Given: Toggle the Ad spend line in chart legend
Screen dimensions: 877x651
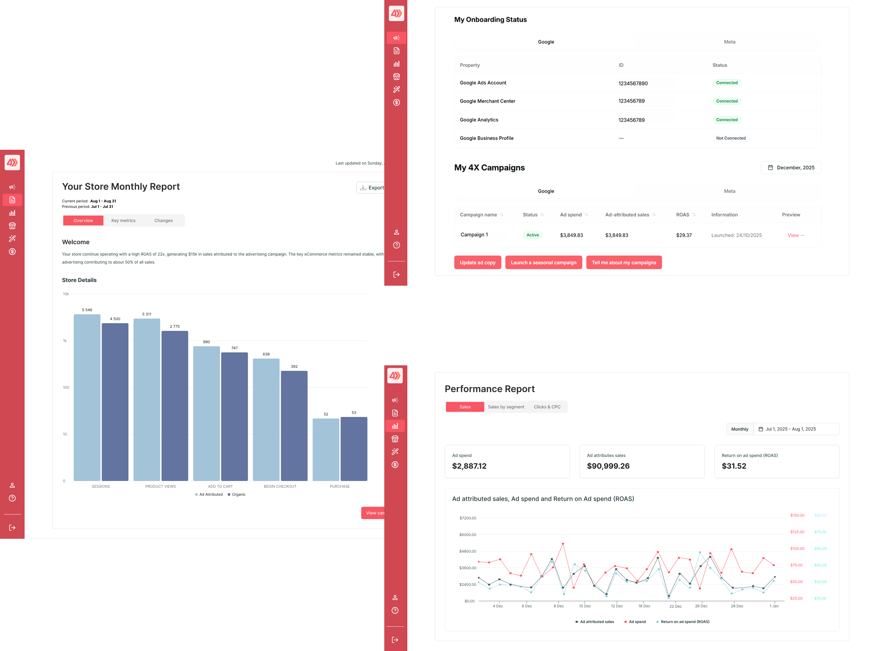Looking at the screenshot, I should click(x=635, y=622).
